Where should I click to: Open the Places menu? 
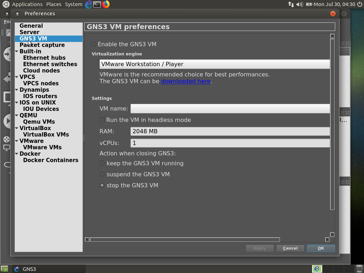tap(54, 4)
